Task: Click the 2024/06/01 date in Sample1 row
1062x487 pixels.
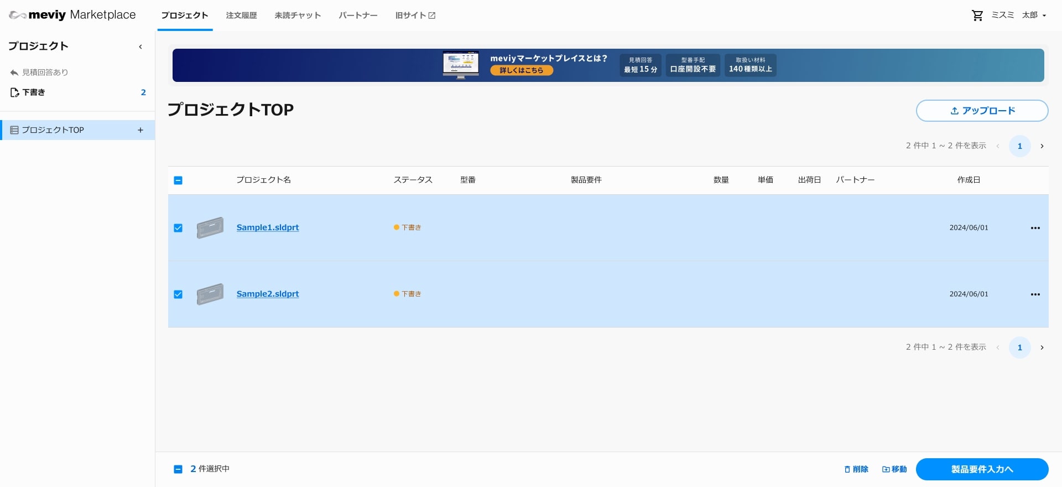Action: (x=969, y=227)
